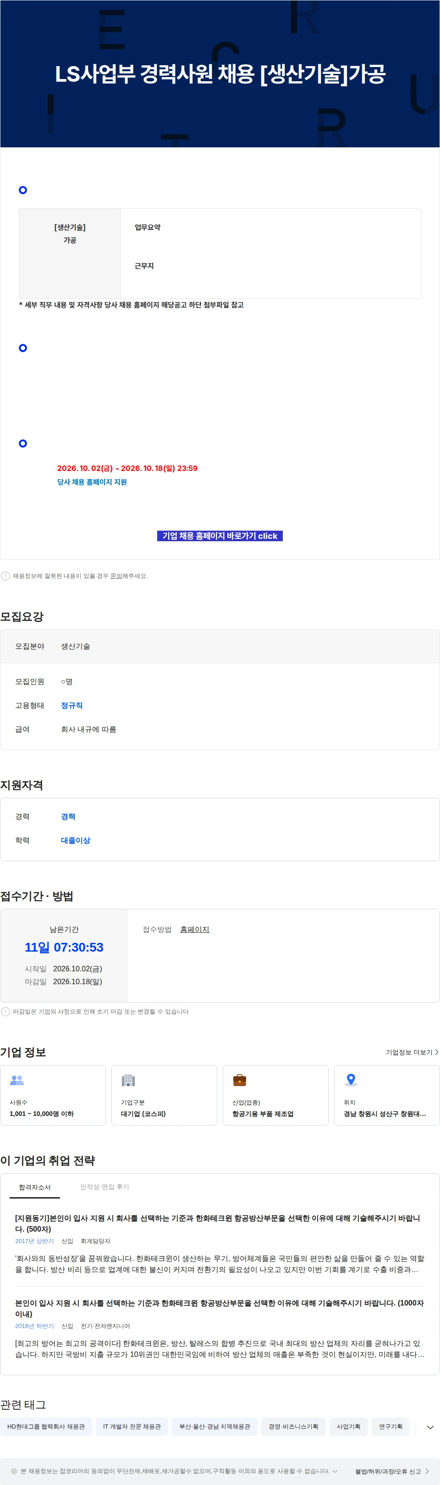Click the 부산·울산·경남 지역채용관 tag

[215, 1427]
